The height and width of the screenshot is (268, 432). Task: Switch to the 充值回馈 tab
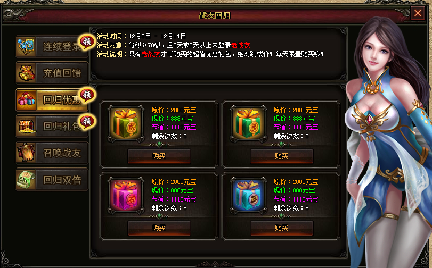(x=52, y=73)
